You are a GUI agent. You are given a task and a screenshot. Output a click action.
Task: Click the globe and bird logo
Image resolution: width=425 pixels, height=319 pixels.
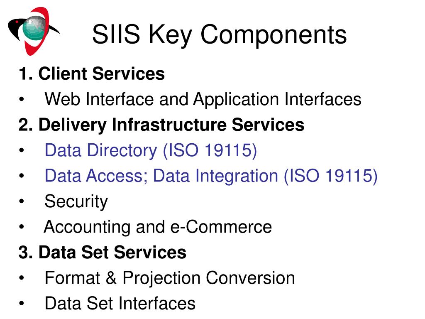click(34, 31)
